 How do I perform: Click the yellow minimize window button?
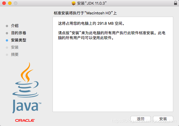pyautogui.click(x=10, y=3)
